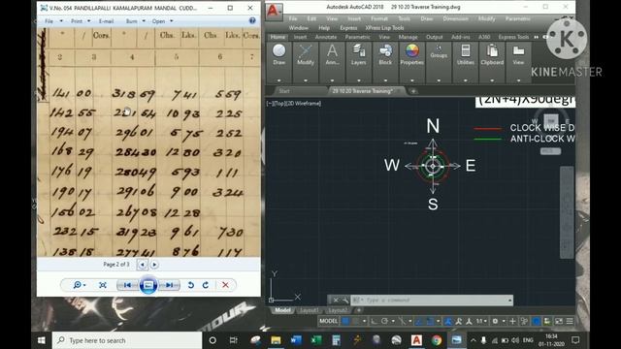Close the AutoCAD command line
The height and width of the screenshot is (349, 621).
(x=336, y=301)
